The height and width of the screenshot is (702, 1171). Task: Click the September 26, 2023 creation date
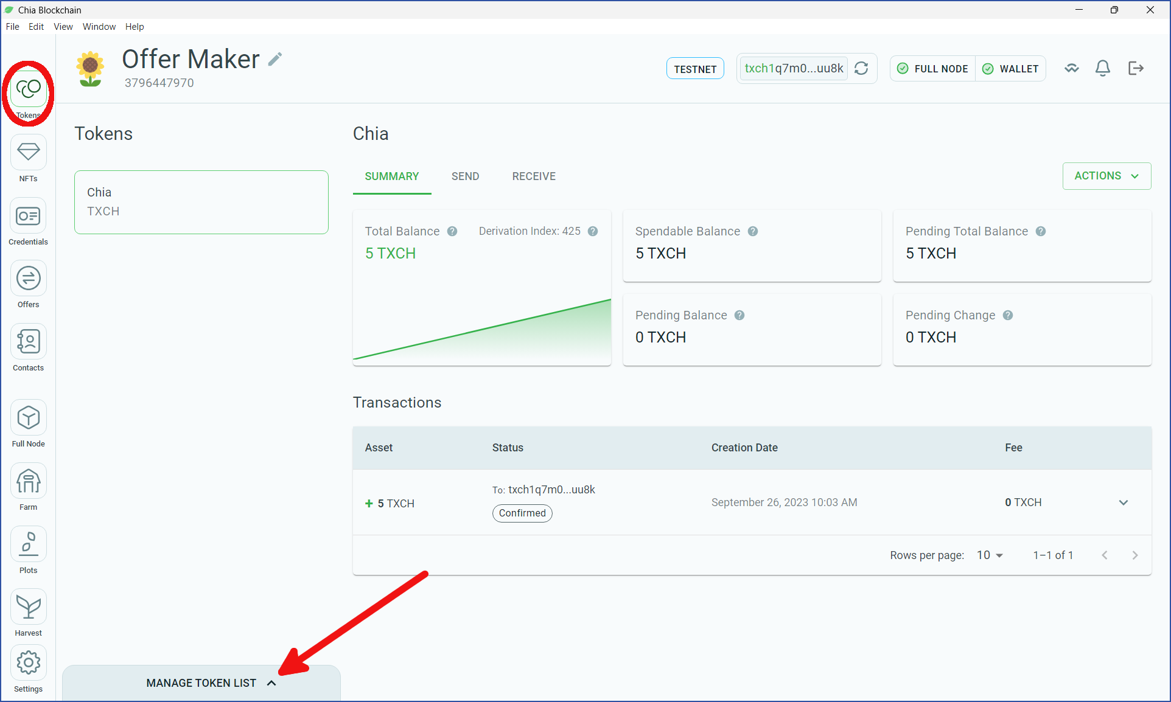pos(785,502)
